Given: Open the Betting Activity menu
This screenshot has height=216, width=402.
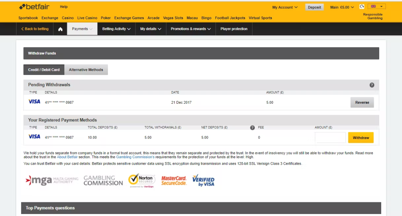Looking at the screenshot, I should click(x=116, y=29).
